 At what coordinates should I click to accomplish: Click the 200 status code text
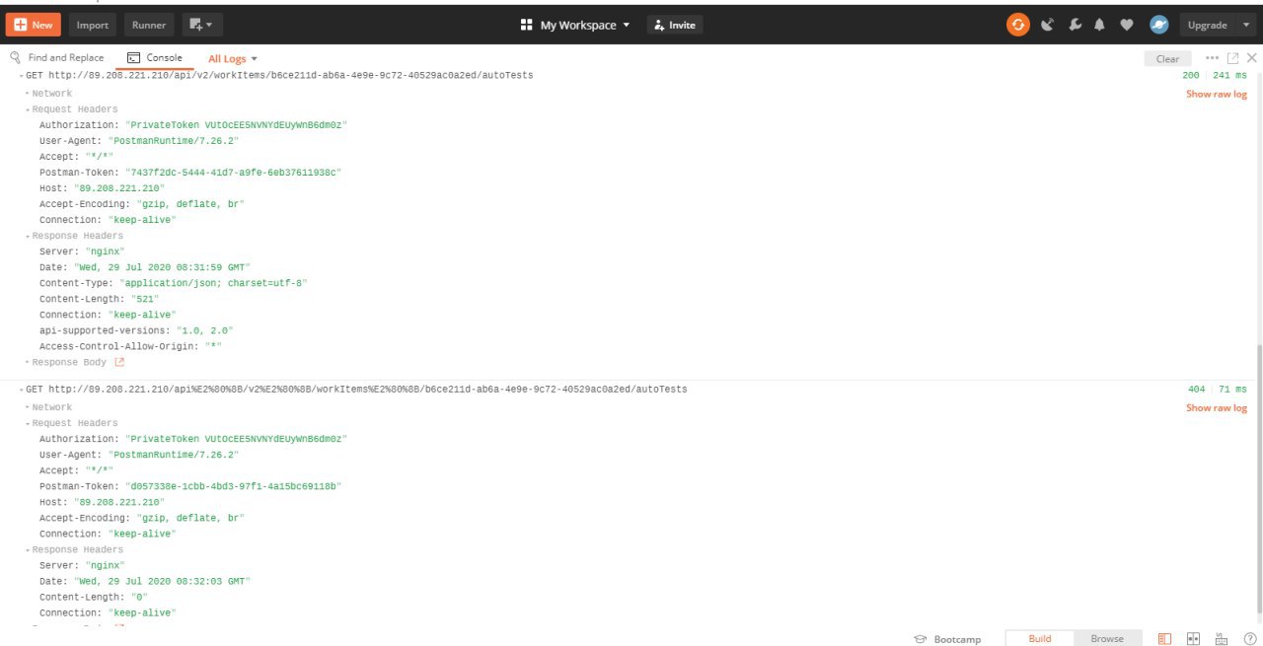point(1191,76)
